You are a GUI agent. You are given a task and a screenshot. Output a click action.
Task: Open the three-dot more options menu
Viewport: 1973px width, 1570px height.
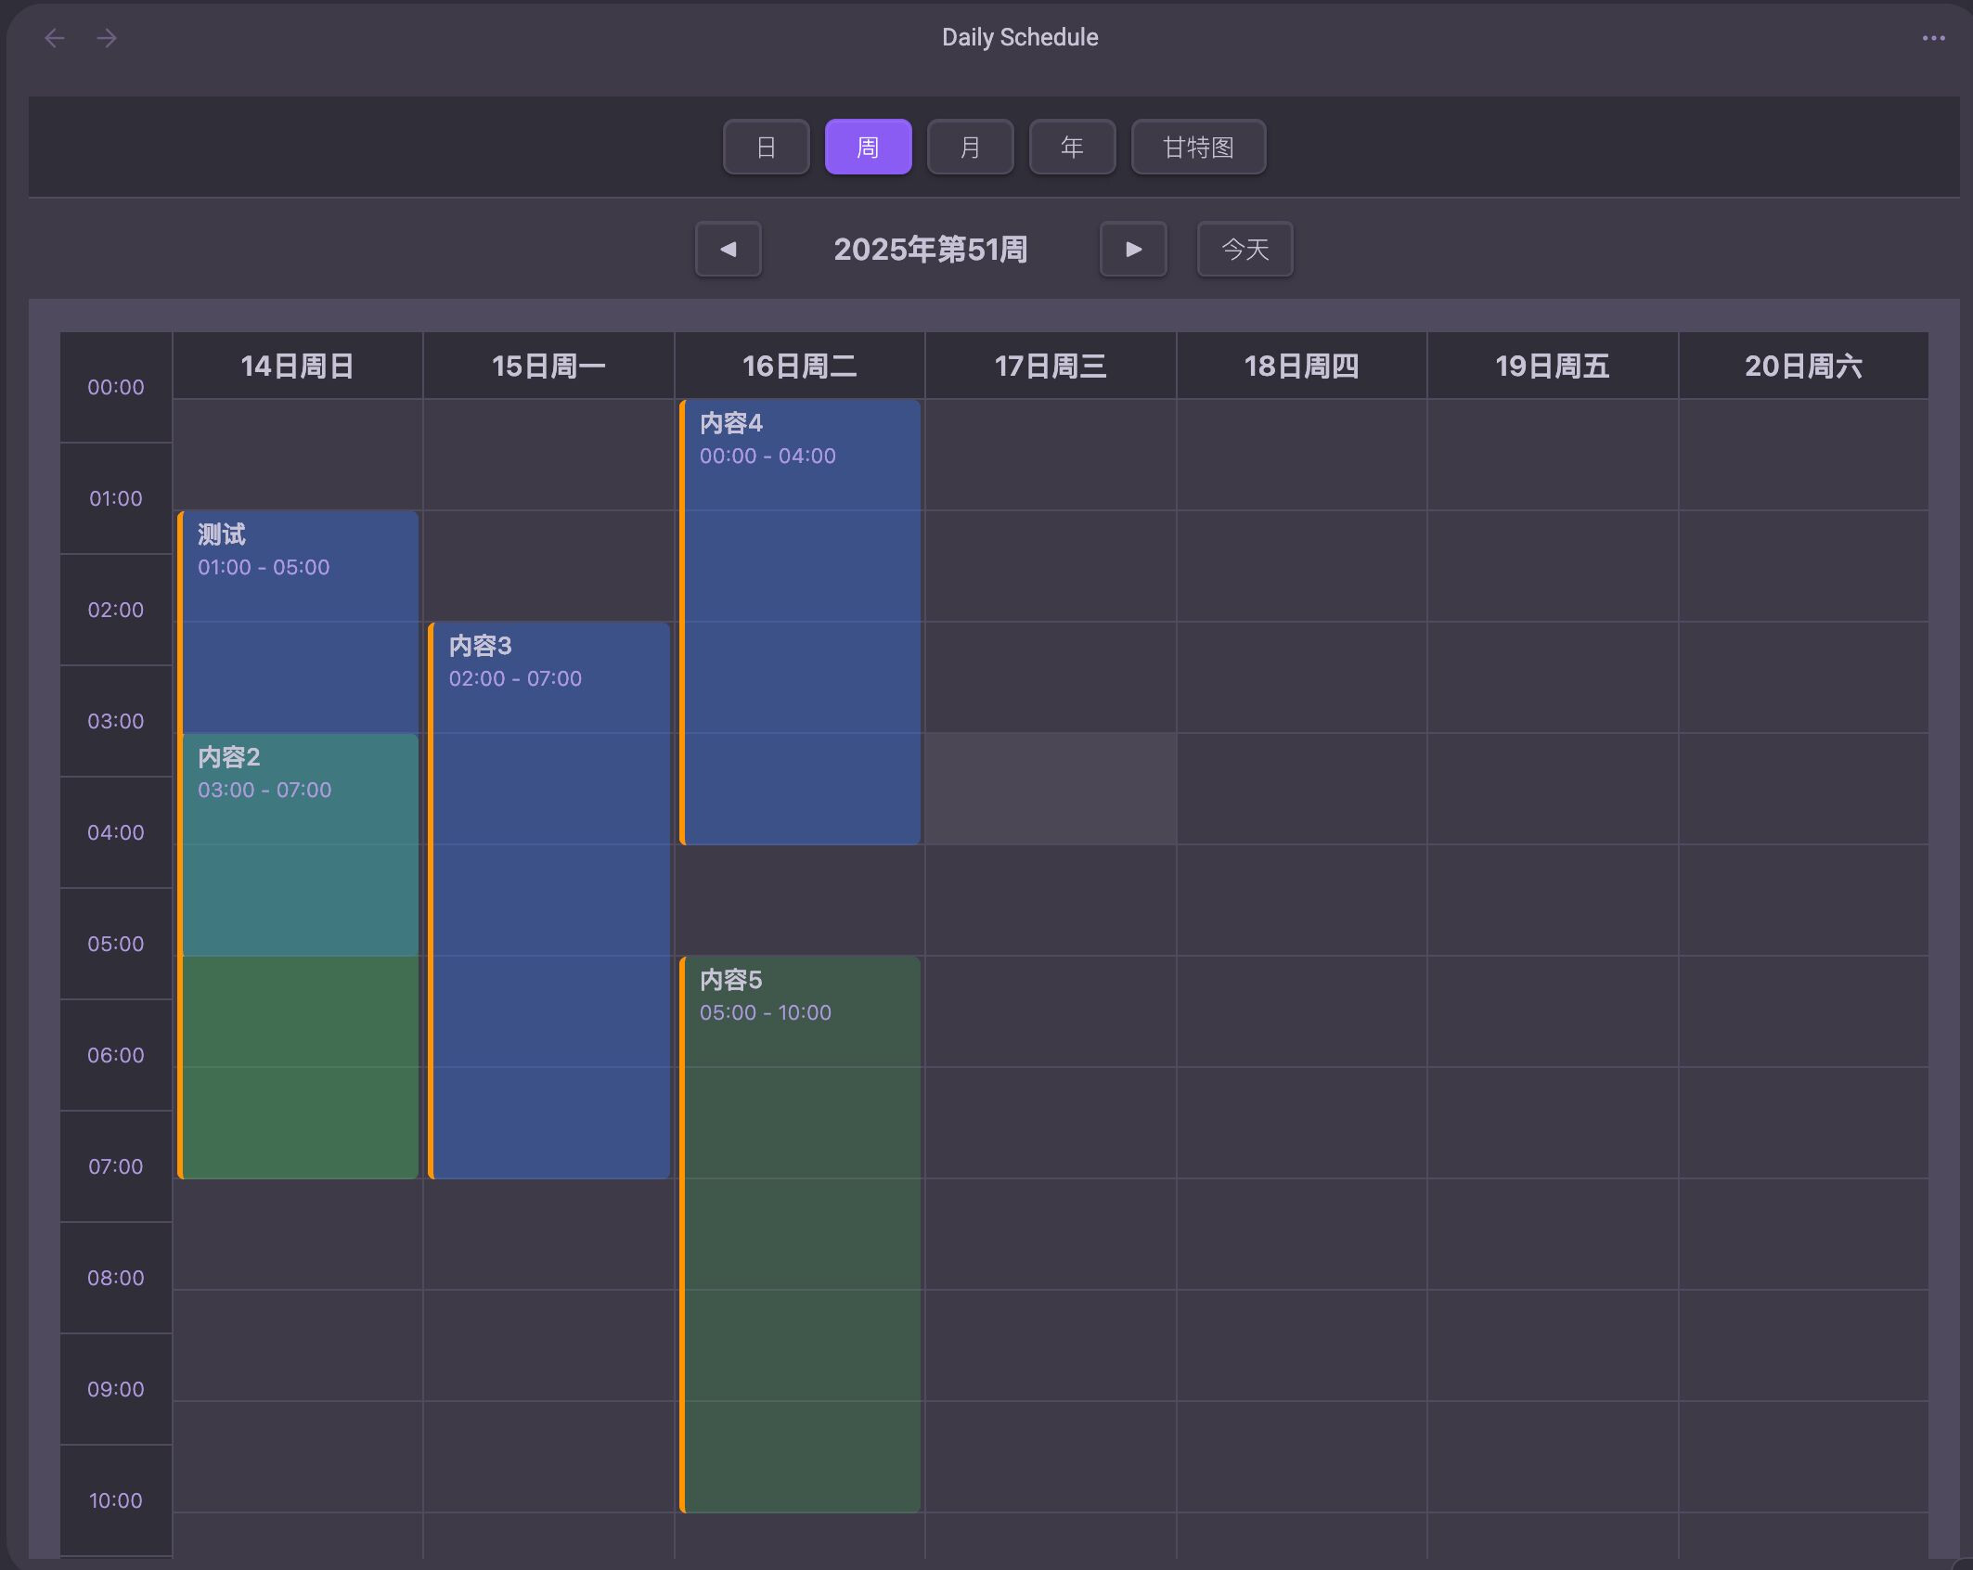point(1933,38)
